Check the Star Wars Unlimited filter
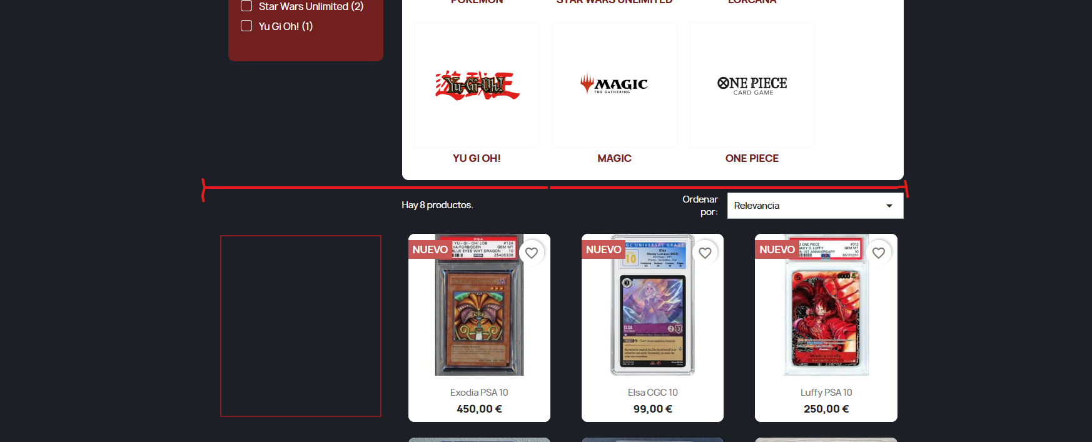The width and height of the screenshot is (1092, 442). pyautogui.click(x=246, y=6)
